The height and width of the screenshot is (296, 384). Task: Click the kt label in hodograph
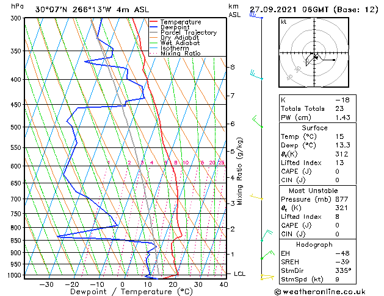pyautogui.click(x=284, y=22)
